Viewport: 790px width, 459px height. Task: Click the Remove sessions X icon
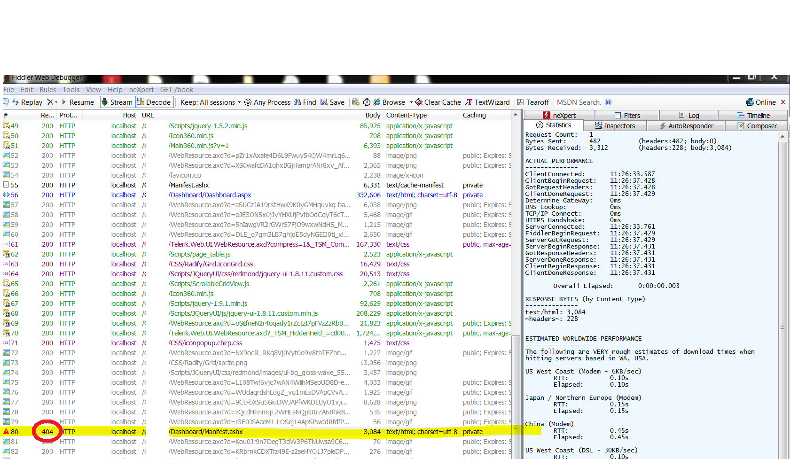pos(50,102)
